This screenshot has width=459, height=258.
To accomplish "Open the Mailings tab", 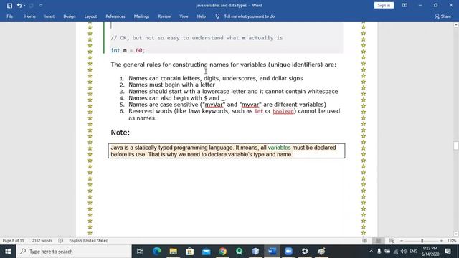I will point(141,16).
